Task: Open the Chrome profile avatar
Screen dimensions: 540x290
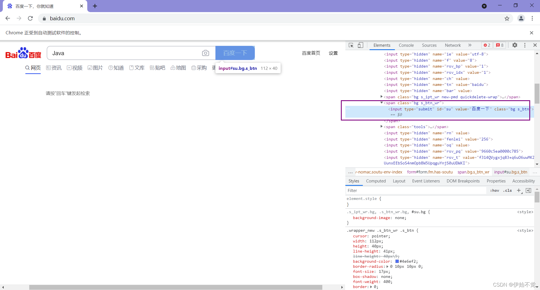Action: click(x=521, y=18)
